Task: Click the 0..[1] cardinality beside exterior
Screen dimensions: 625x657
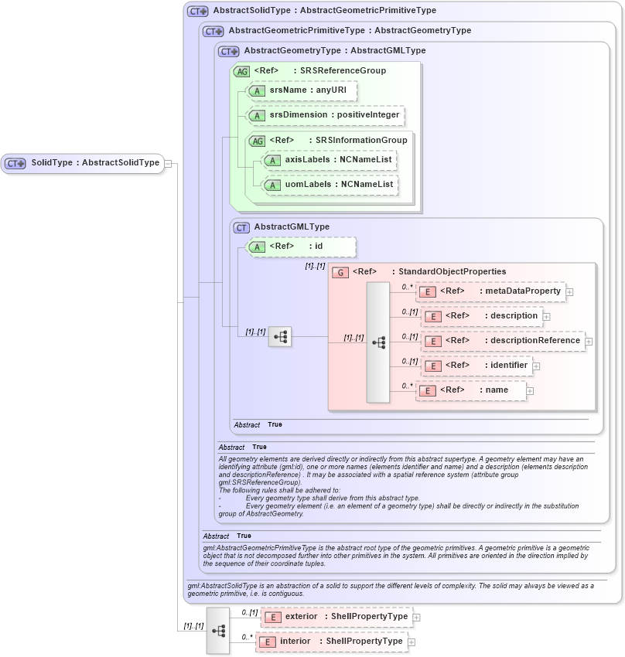Action: click(x=249, y=613)
